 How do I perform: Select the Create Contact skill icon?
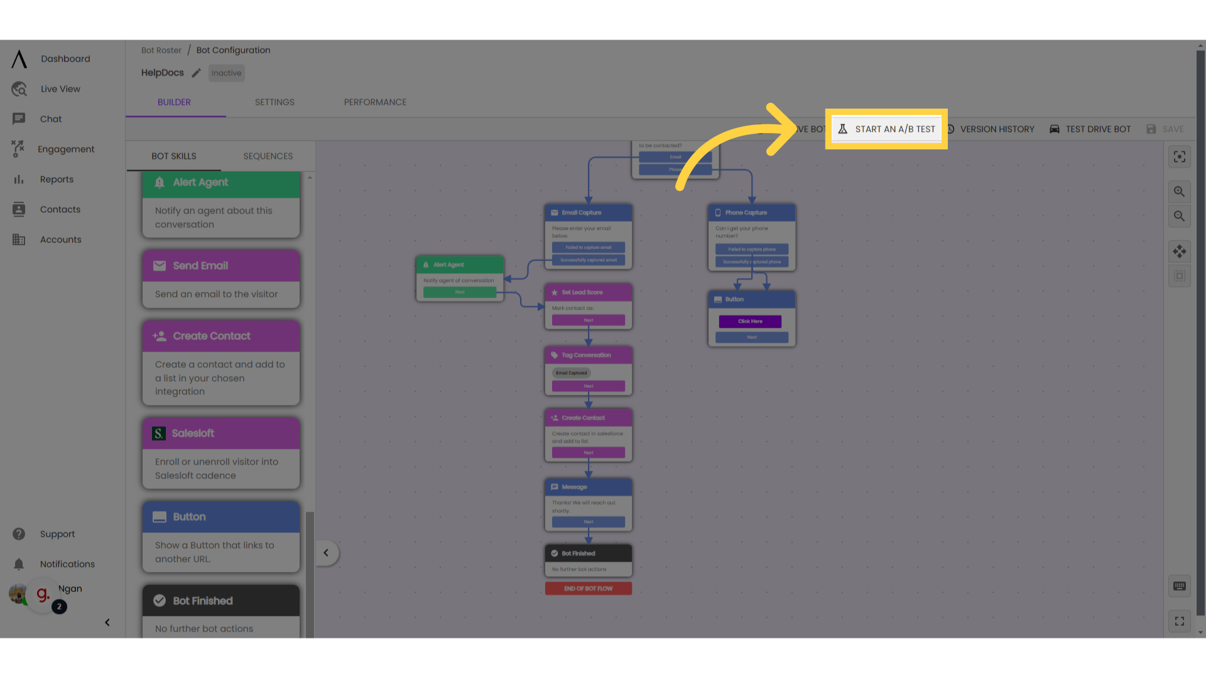point(159,335)
